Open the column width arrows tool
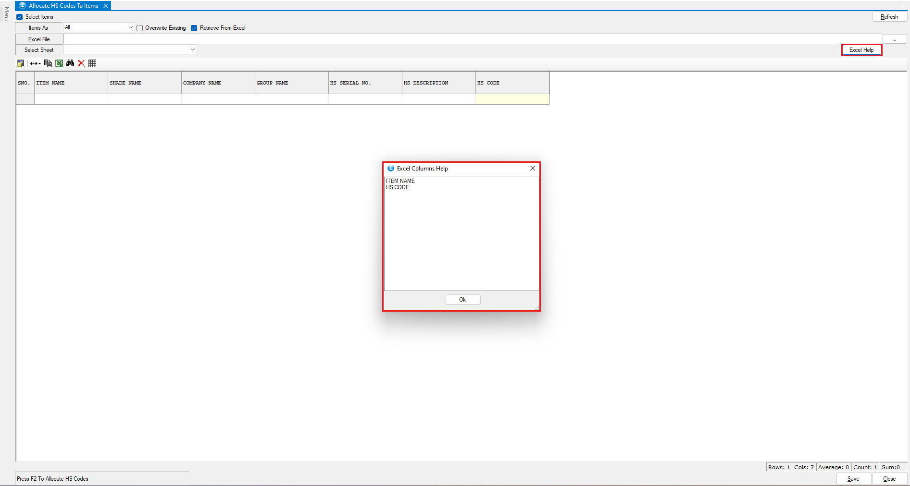 (x=35, y=63)
